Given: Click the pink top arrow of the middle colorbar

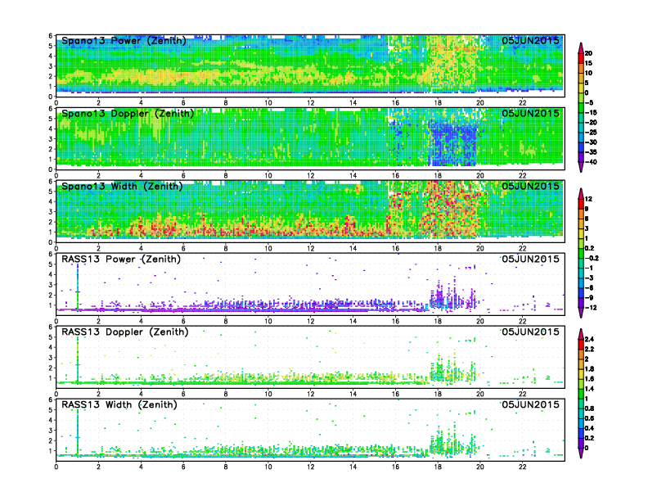Looking at the screenshot, I should [581, 193].
